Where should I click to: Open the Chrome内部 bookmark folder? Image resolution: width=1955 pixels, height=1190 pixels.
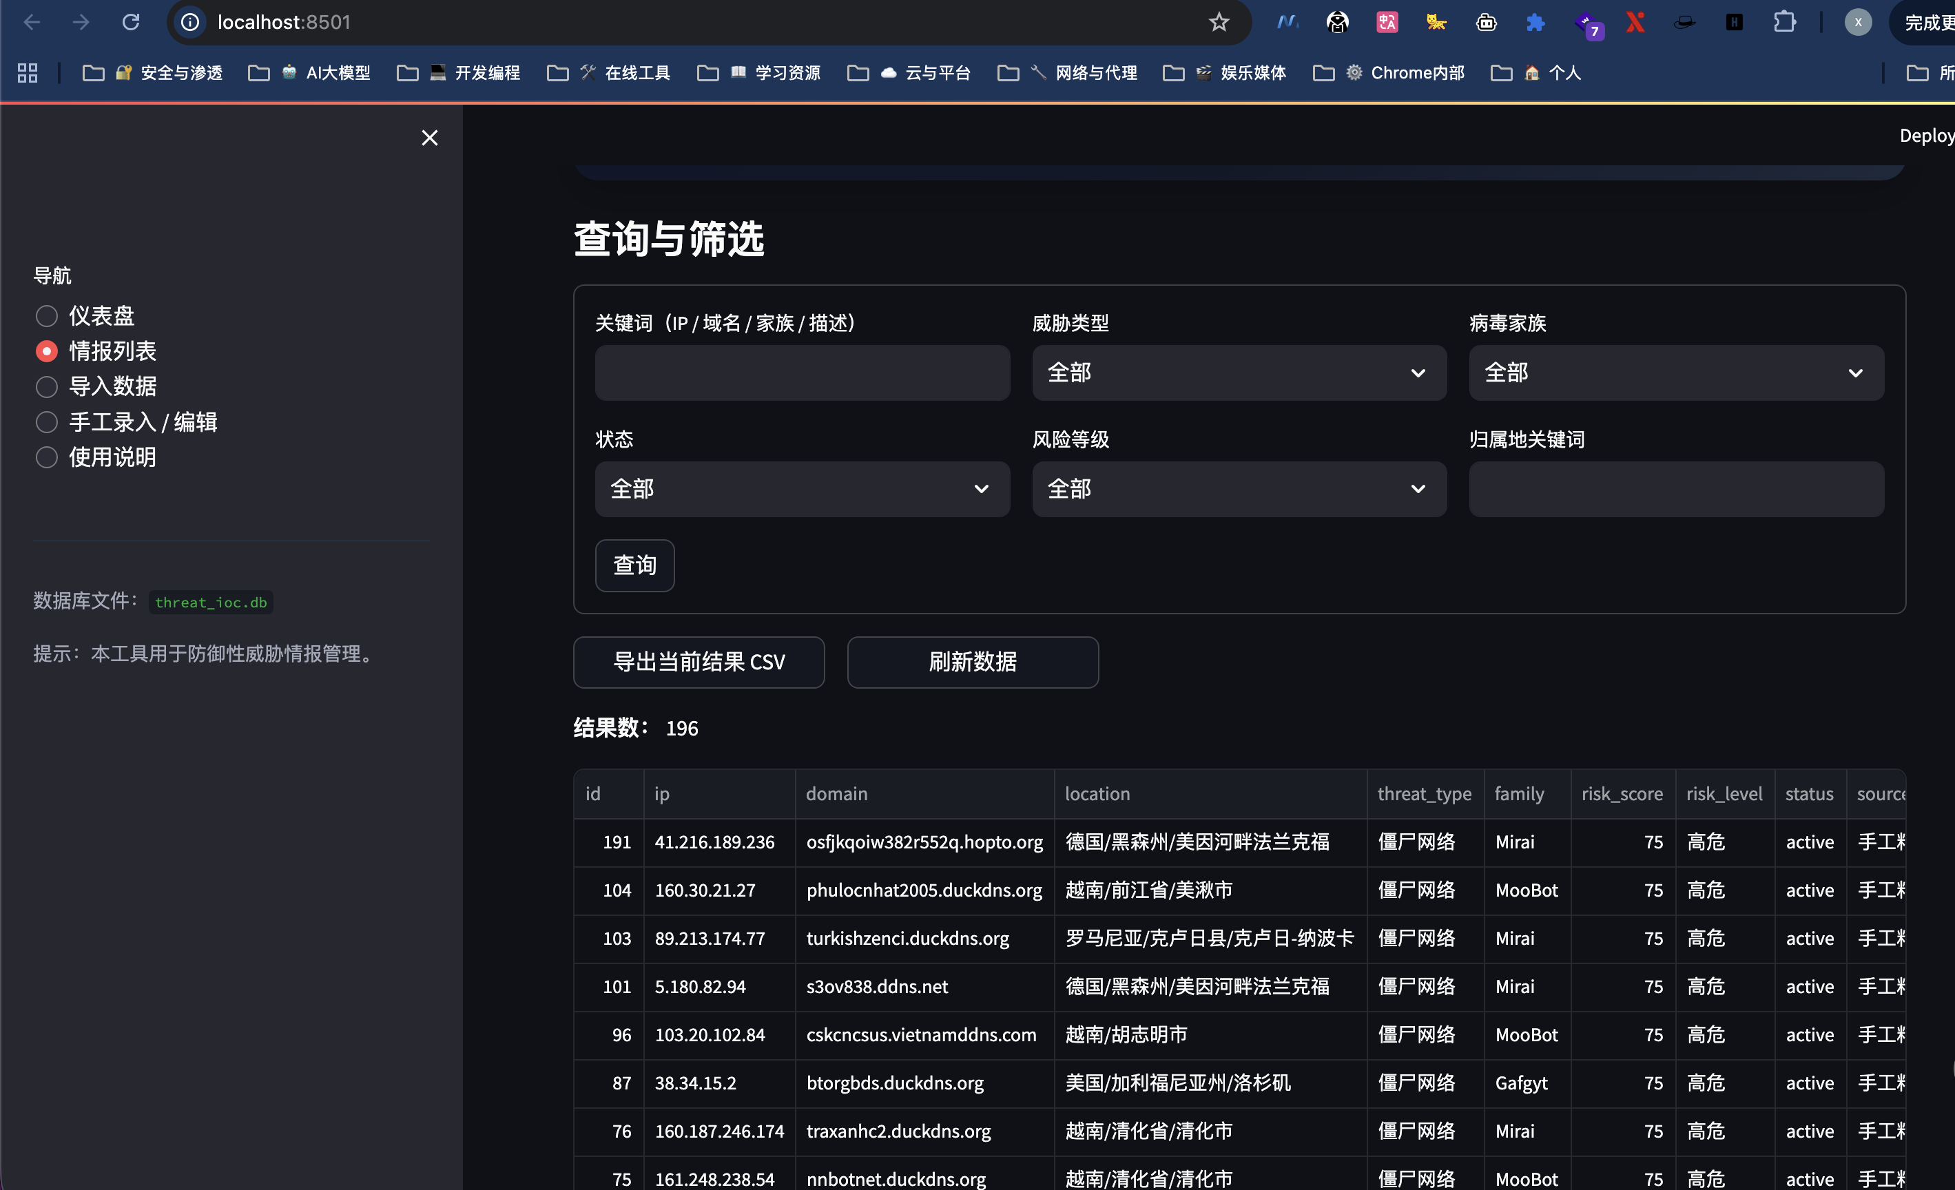coord(1389,73)
